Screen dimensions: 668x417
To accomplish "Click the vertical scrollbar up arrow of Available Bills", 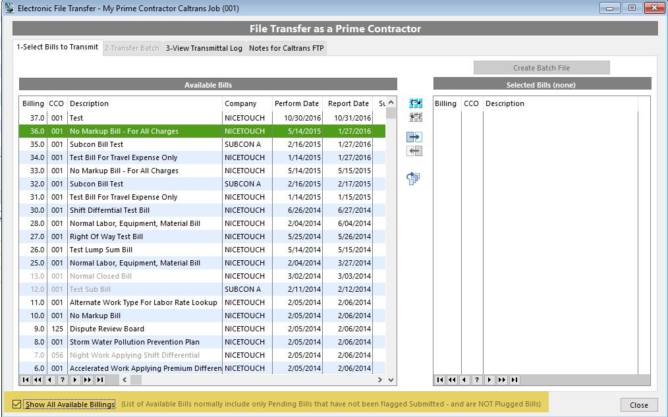I will [391, 103].
